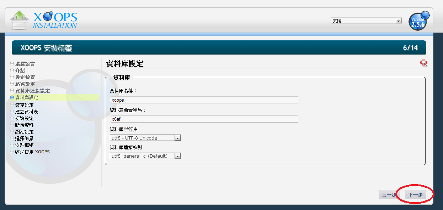The height and width of the screenshot is (210, 443).
Task: Expand the 資料庫字符集 utf8 dropdown
Action: pyautogui.click(x=145, y=138)
